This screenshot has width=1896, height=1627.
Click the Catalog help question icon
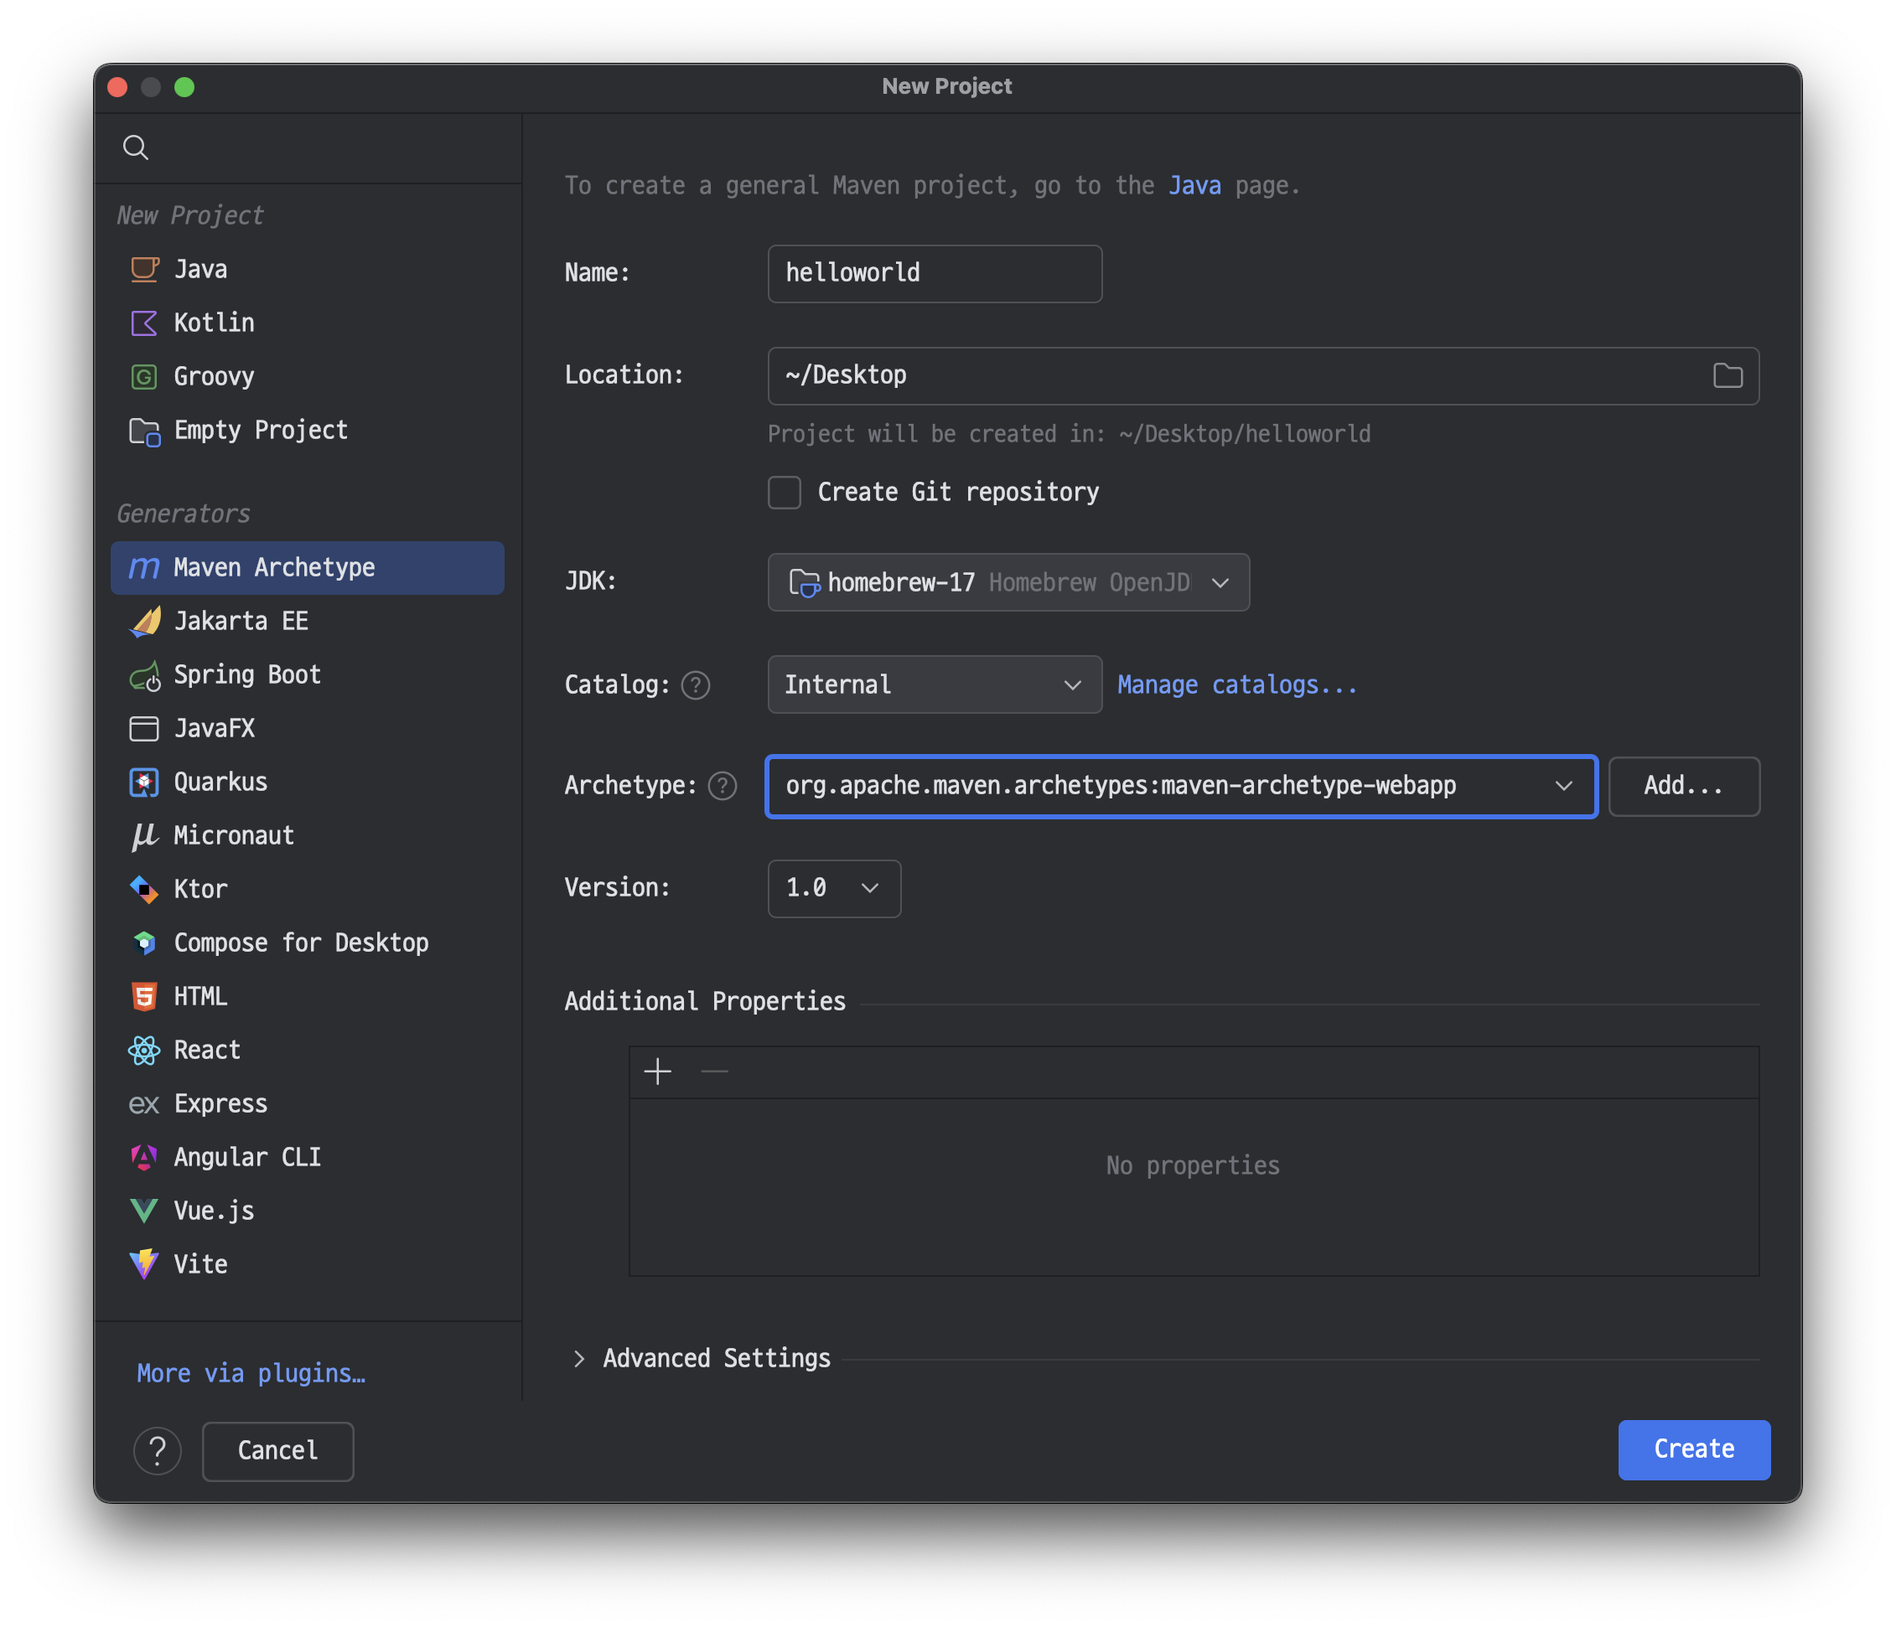coord(696,685)
